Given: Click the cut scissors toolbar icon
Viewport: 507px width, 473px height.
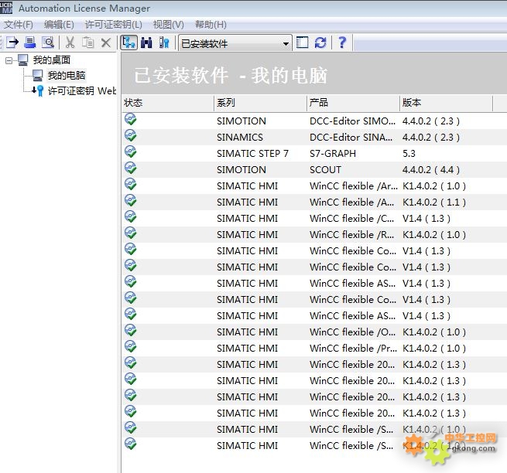Looking at the screenshot, I should pyautogui.click(x=70, y=43).
